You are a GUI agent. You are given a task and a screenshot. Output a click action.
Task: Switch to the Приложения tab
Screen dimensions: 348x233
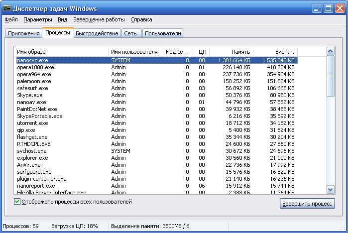tap(24, 33)
